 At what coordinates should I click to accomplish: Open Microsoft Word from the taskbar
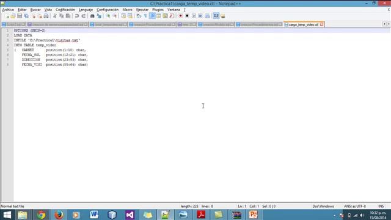click(94, 215)
